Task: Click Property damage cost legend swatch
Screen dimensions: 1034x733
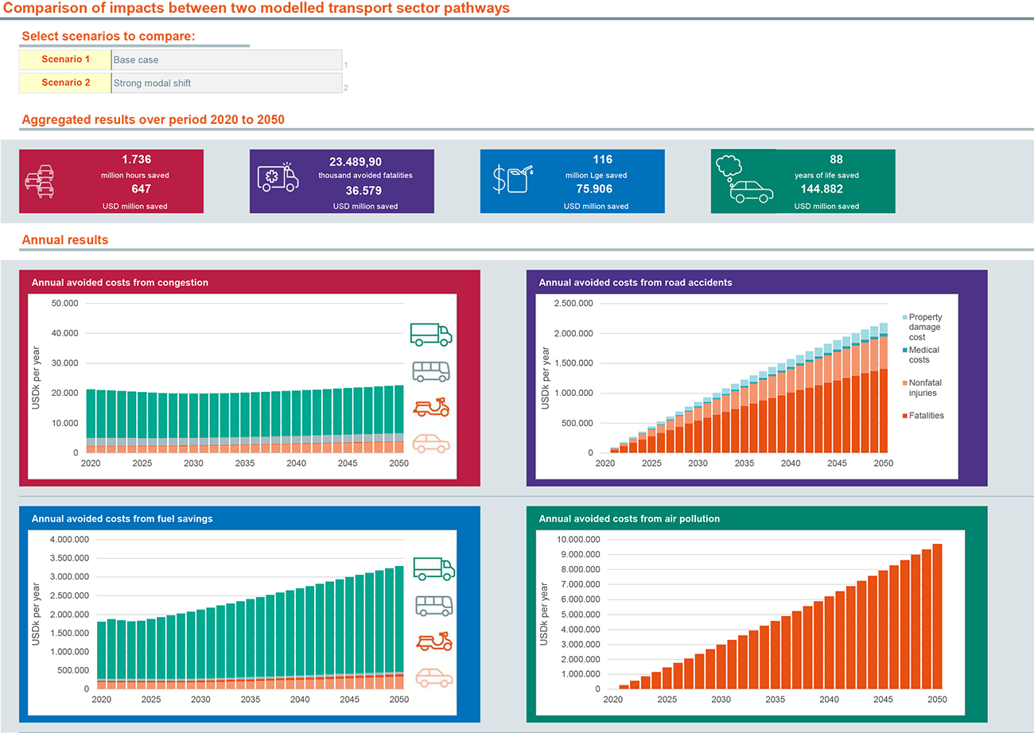Action: point(904,316)
